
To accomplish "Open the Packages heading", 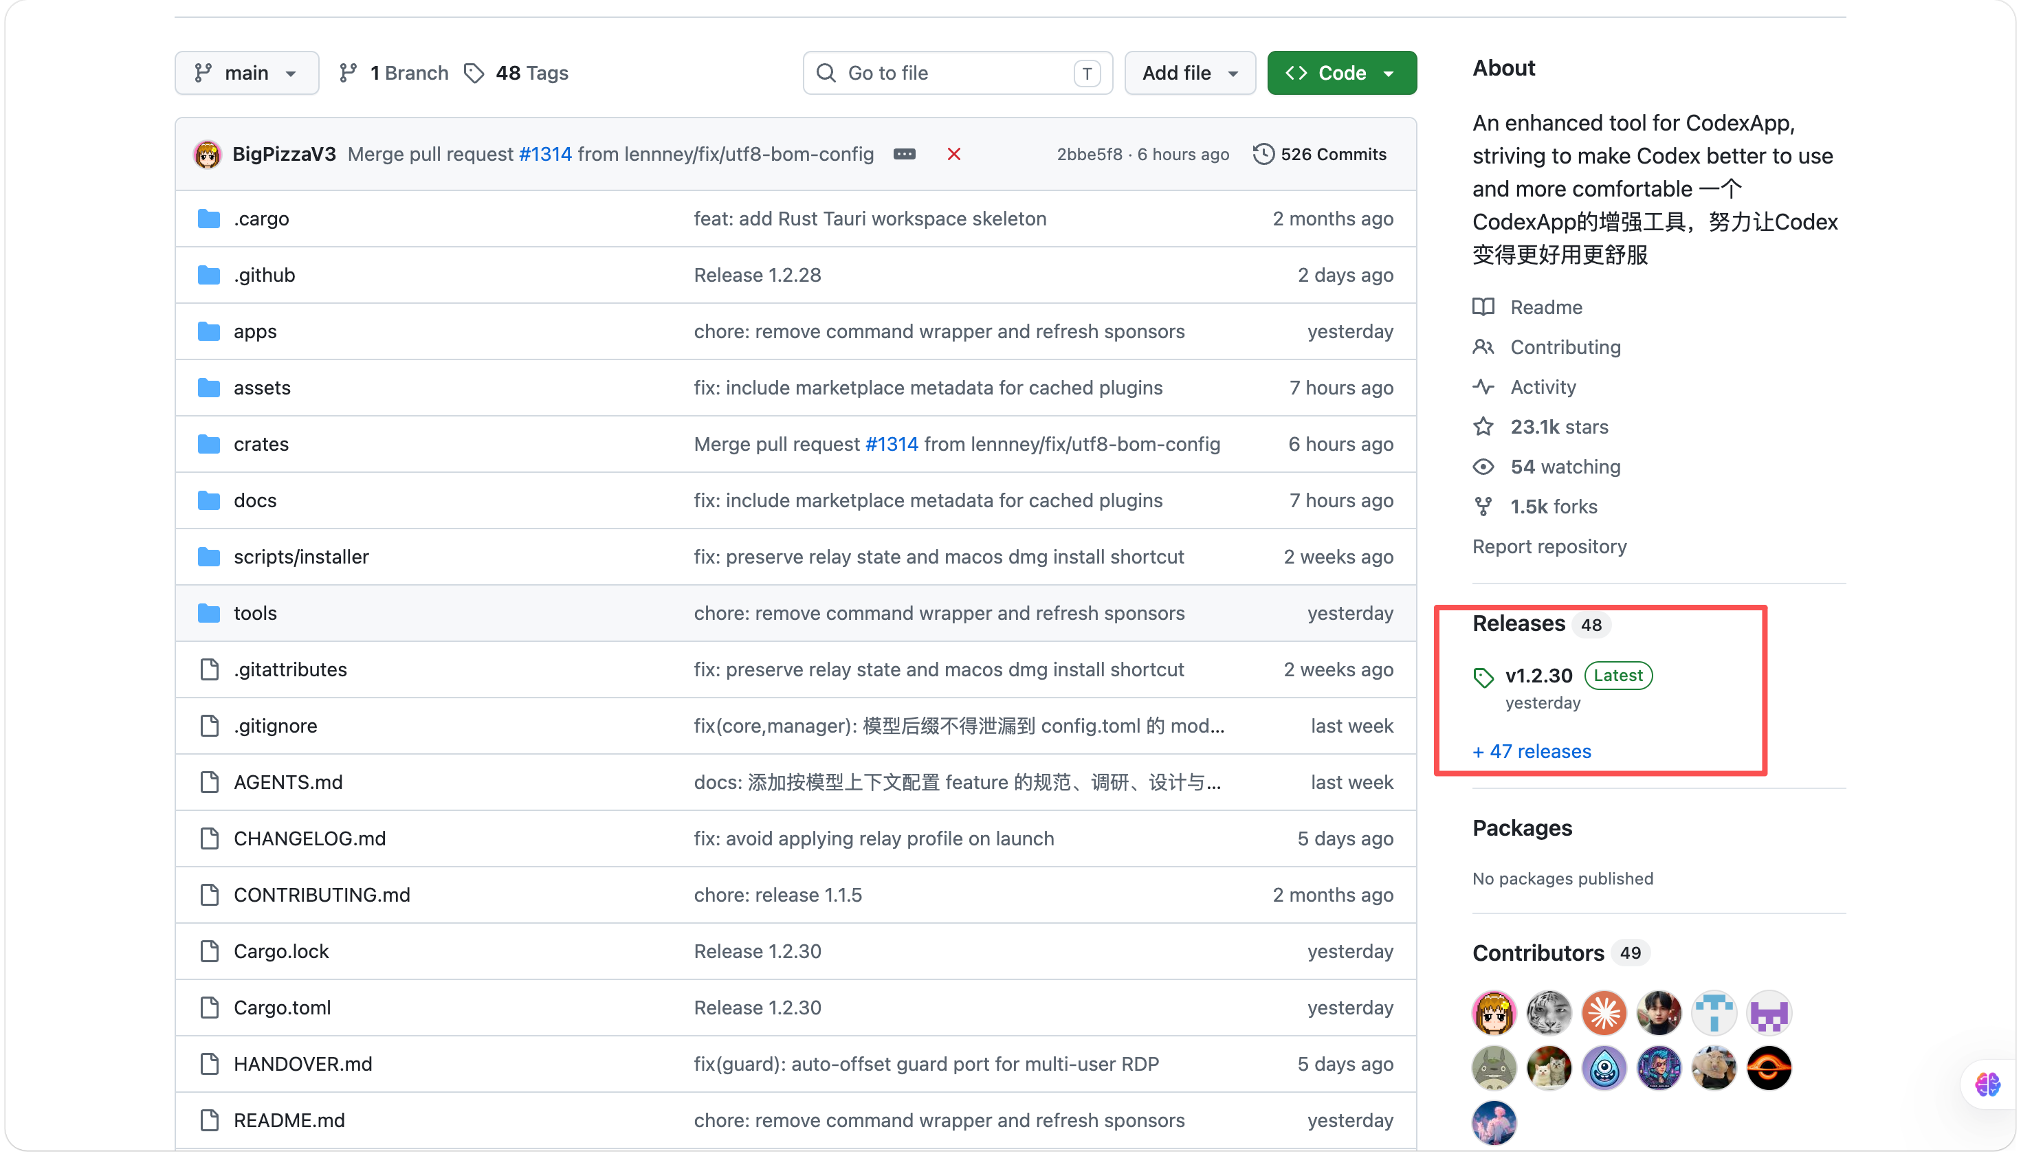I will click(1523, 828).
